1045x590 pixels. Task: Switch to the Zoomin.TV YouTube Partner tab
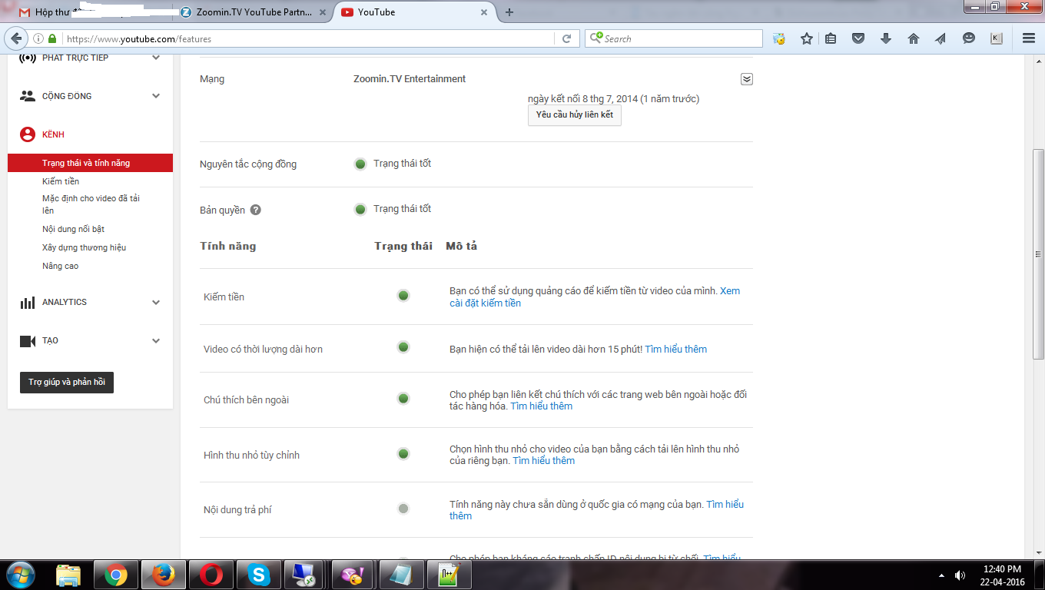pyautogui.click(x=252, y=12)
